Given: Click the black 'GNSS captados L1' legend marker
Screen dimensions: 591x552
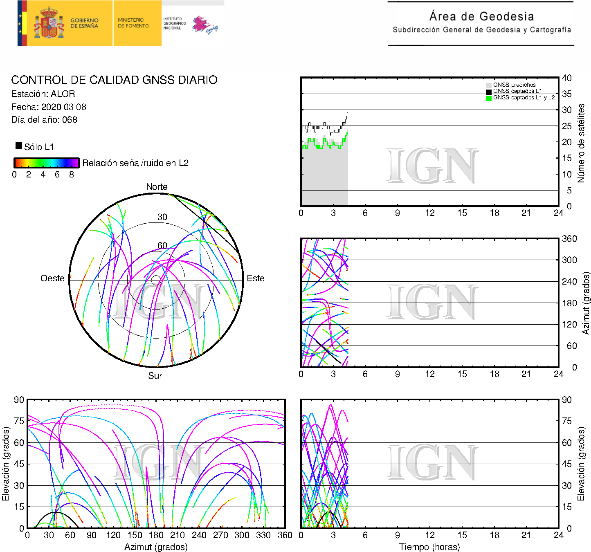Looking at the screenshot, I should pos(489,92).
